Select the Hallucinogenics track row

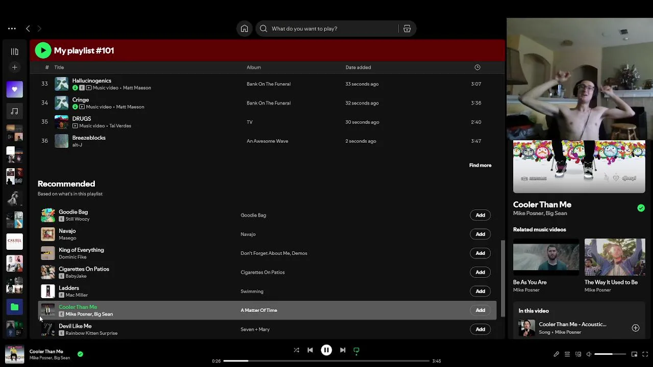click(x=267, y=84)
